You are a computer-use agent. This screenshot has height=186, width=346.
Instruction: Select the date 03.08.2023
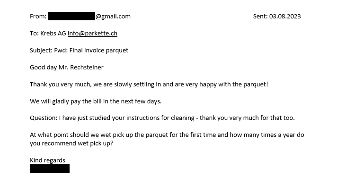click(x=285, y=17)
